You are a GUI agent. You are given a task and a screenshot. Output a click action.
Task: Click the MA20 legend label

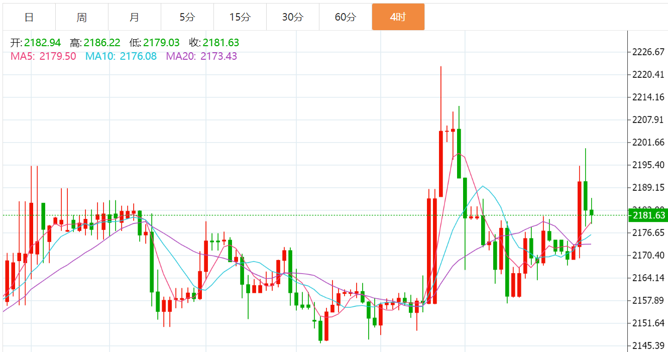pyautogui.click(x=181, y=56)
